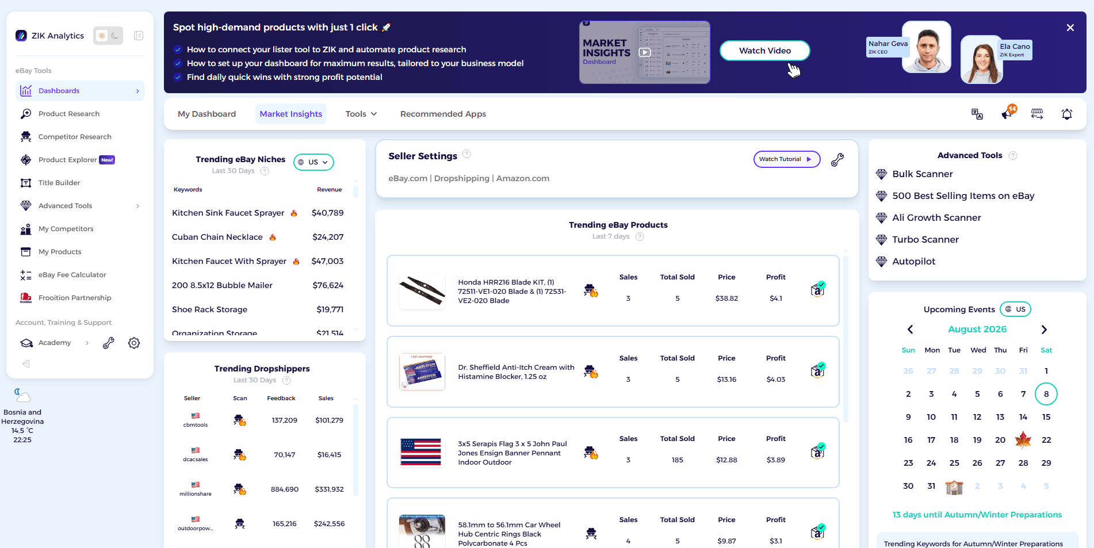Open the My Products box icon

click(x=26, y=252)
